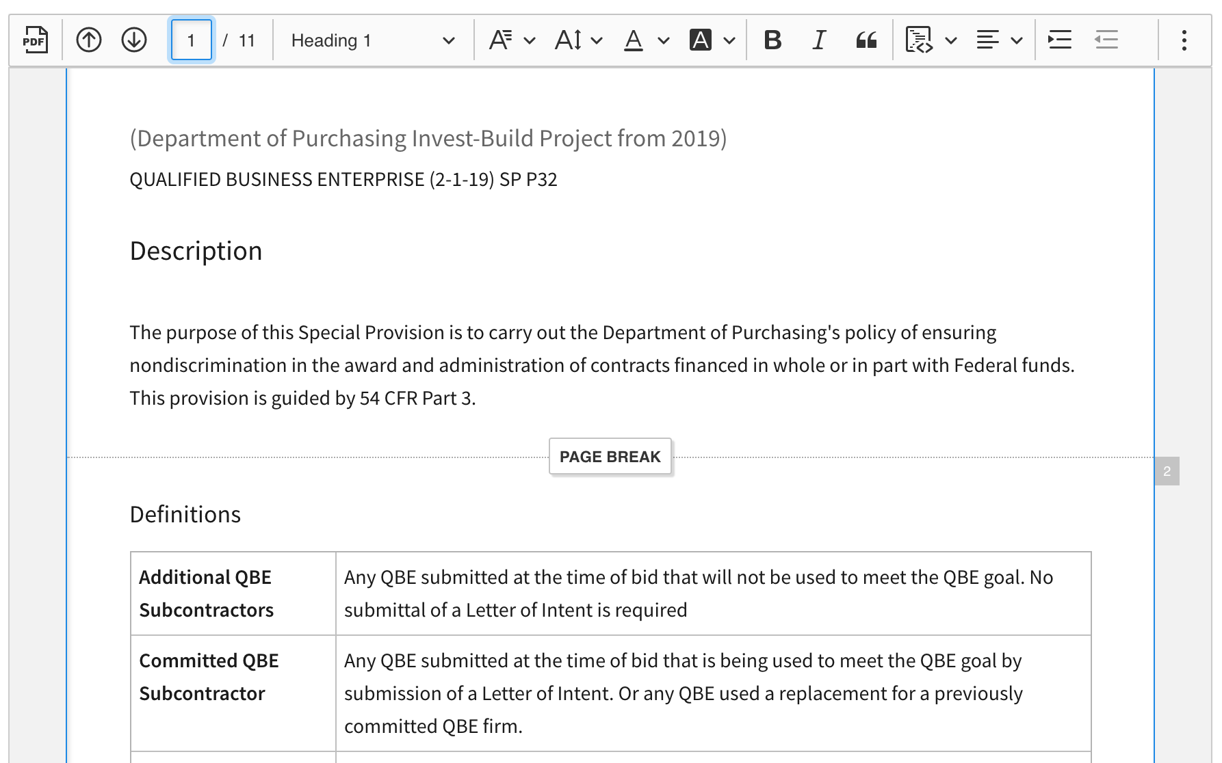Click the insert code block icon
This screenshot has width=1222, height=763.
point(919,40)
